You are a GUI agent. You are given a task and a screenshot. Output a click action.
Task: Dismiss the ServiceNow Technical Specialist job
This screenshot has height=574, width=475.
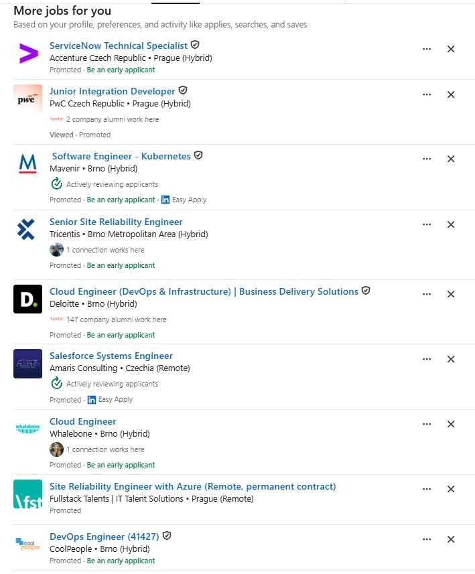[x=451, y=49]
